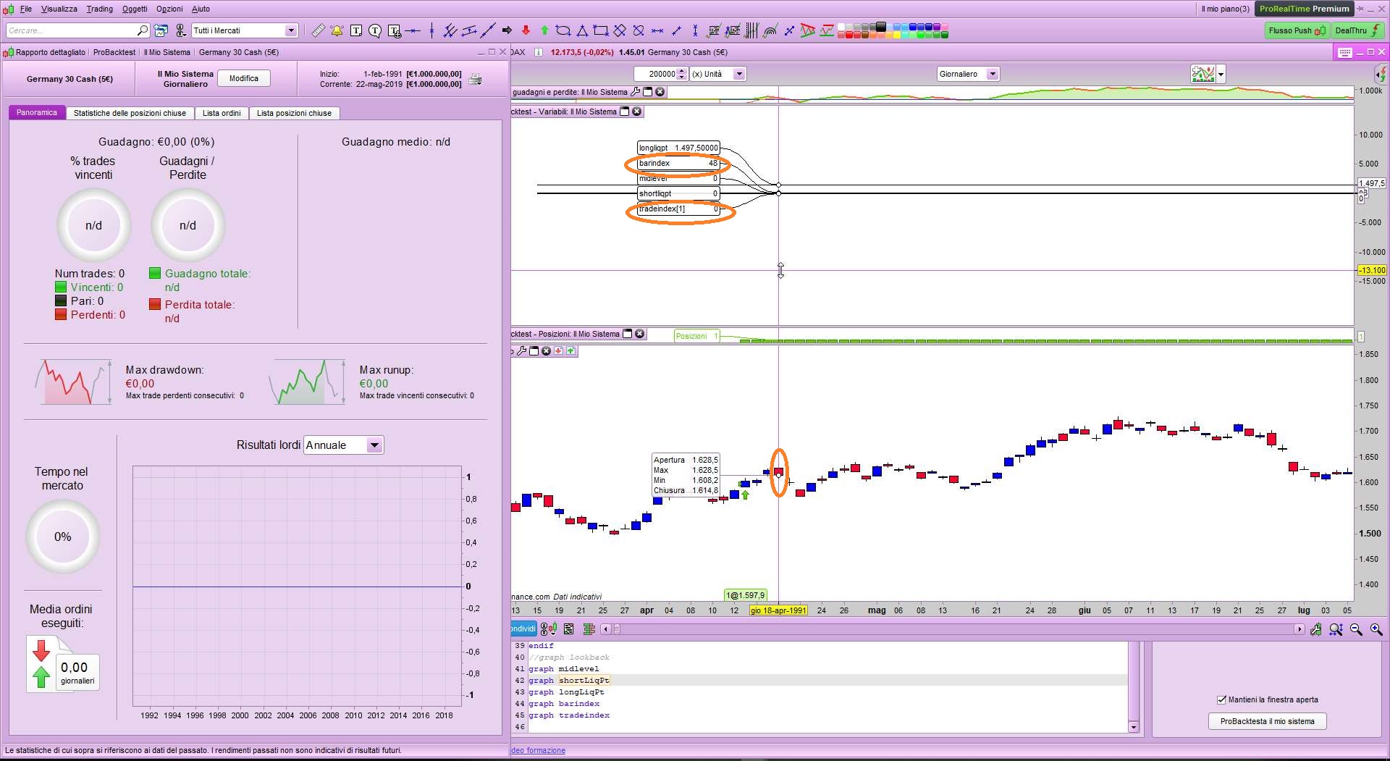
Task: Open the 'Giornaliero' timeframe dropdown
Action: (993, 74)
